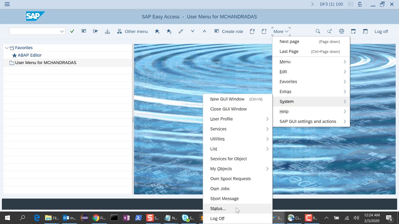The image size is (399, 224).
Task: Click the padlock icon in title bar
Action: pos(360,4)
